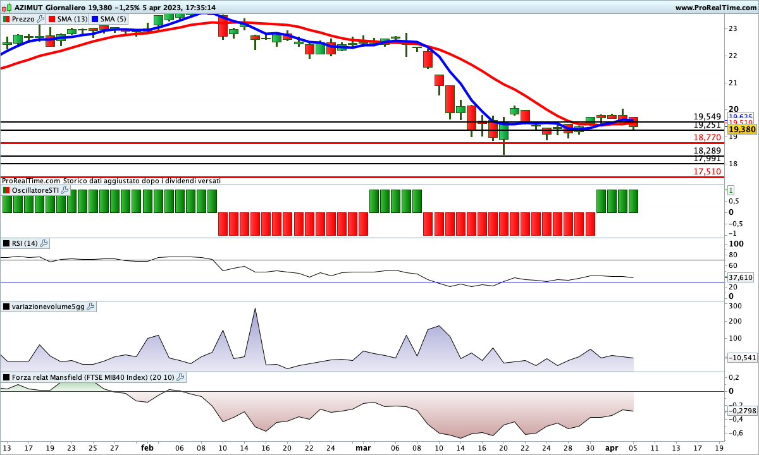Select the OscillatoreSTI indicator label
This screenshot has height=455, width=759.
point(35,190)
